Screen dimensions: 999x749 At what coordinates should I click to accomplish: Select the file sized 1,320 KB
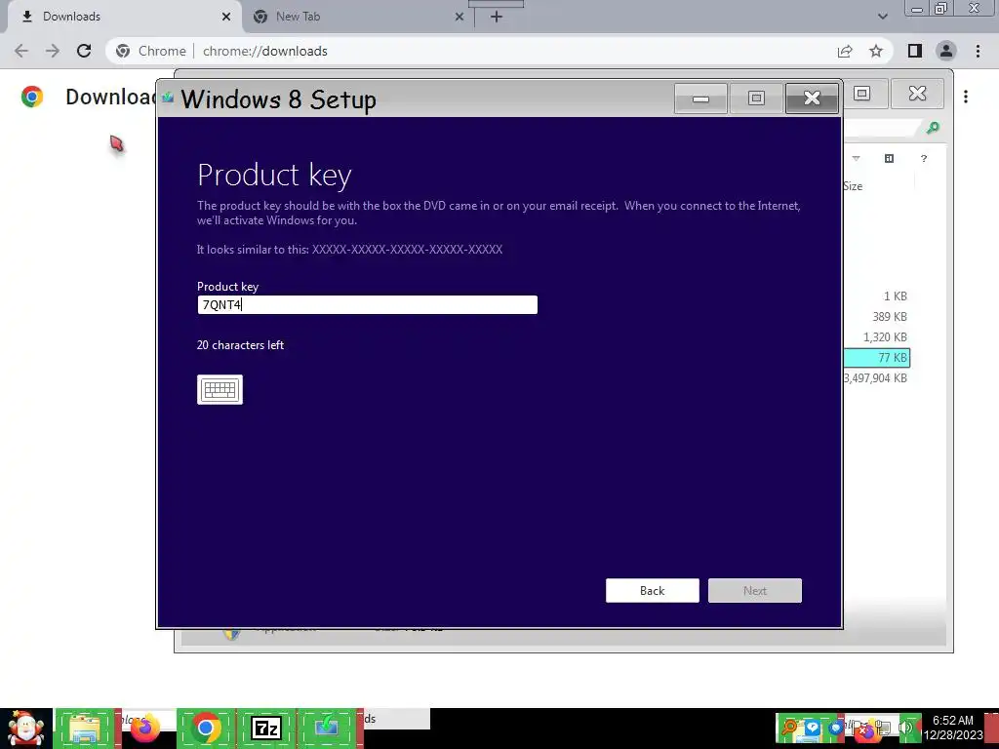coord(885,336)
